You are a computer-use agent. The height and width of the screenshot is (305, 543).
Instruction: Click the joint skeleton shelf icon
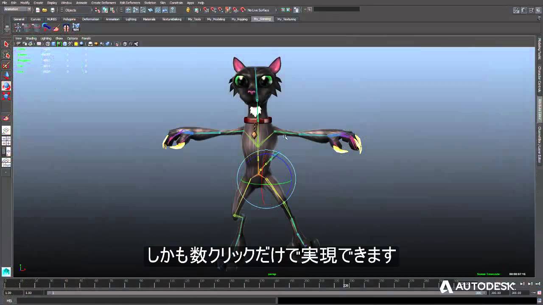(x=18, y=28)
